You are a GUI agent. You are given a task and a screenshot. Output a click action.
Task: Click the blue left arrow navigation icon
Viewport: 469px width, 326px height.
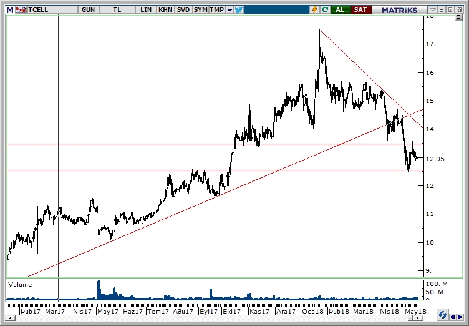452,317
